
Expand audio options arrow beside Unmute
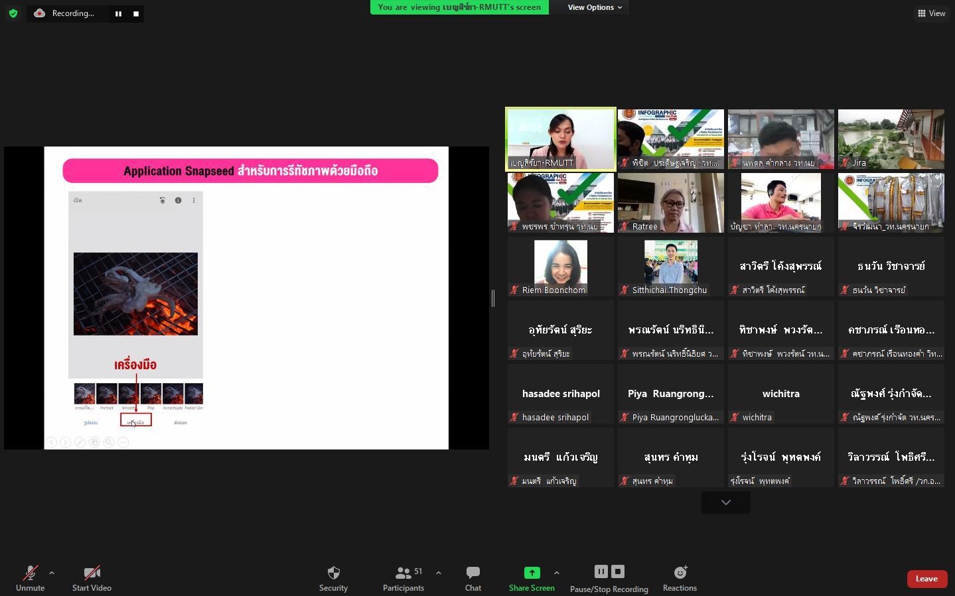[x=52, y=573]
